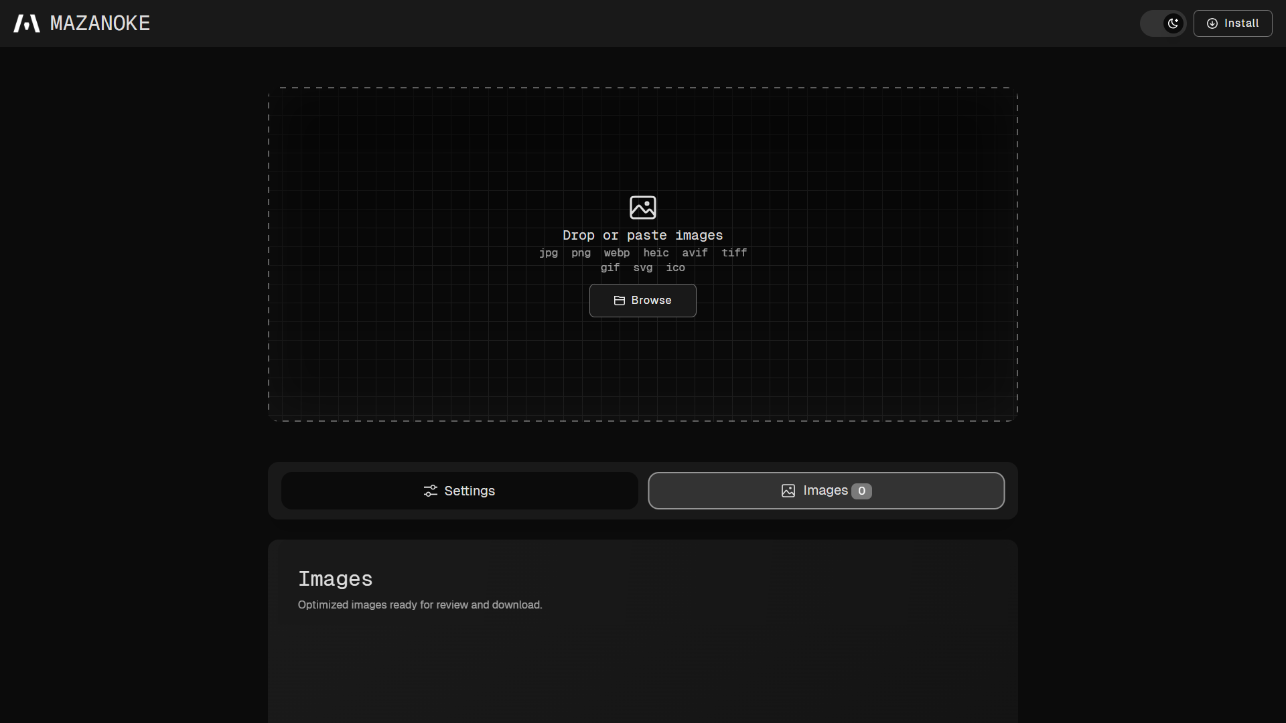
Task: Click the picture icon in the drop zone
Action: point(642,208)
